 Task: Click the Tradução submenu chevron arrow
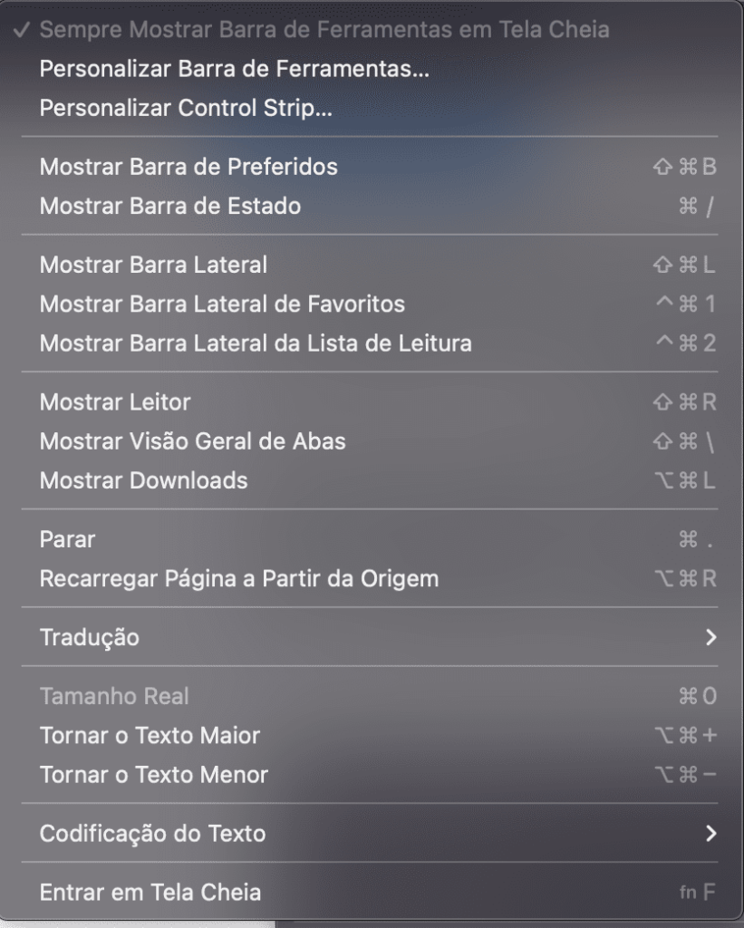[x=710, y=637]
